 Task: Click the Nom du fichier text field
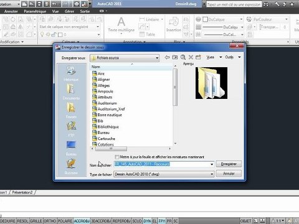pyautogui.click(x=162, y=164)
